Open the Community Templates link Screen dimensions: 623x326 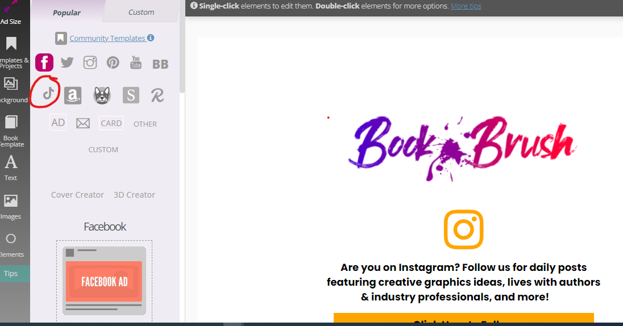coord(107,38)
